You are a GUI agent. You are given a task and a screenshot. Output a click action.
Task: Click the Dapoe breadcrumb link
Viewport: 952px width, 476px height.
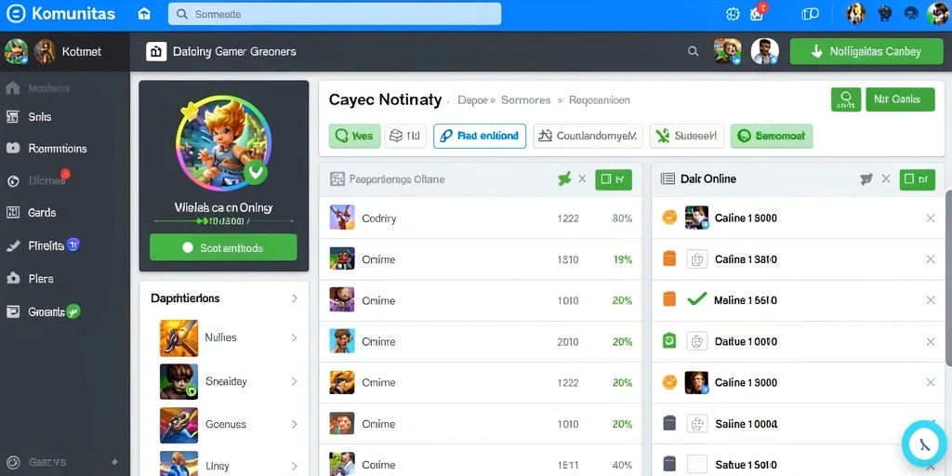tap(473, 100)
